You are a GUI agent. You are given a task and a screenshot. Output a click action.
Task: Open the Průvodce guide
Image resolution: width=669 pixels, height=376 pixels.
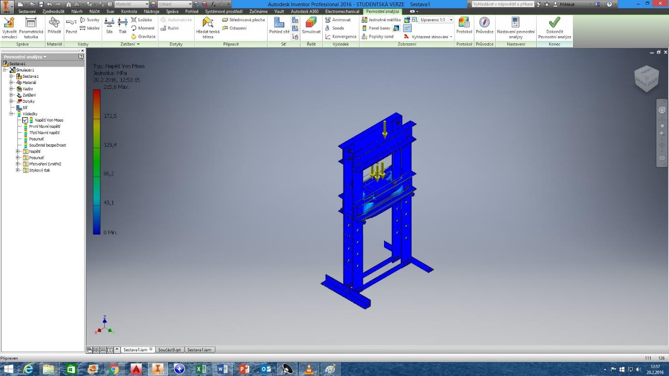coord(484,26)
